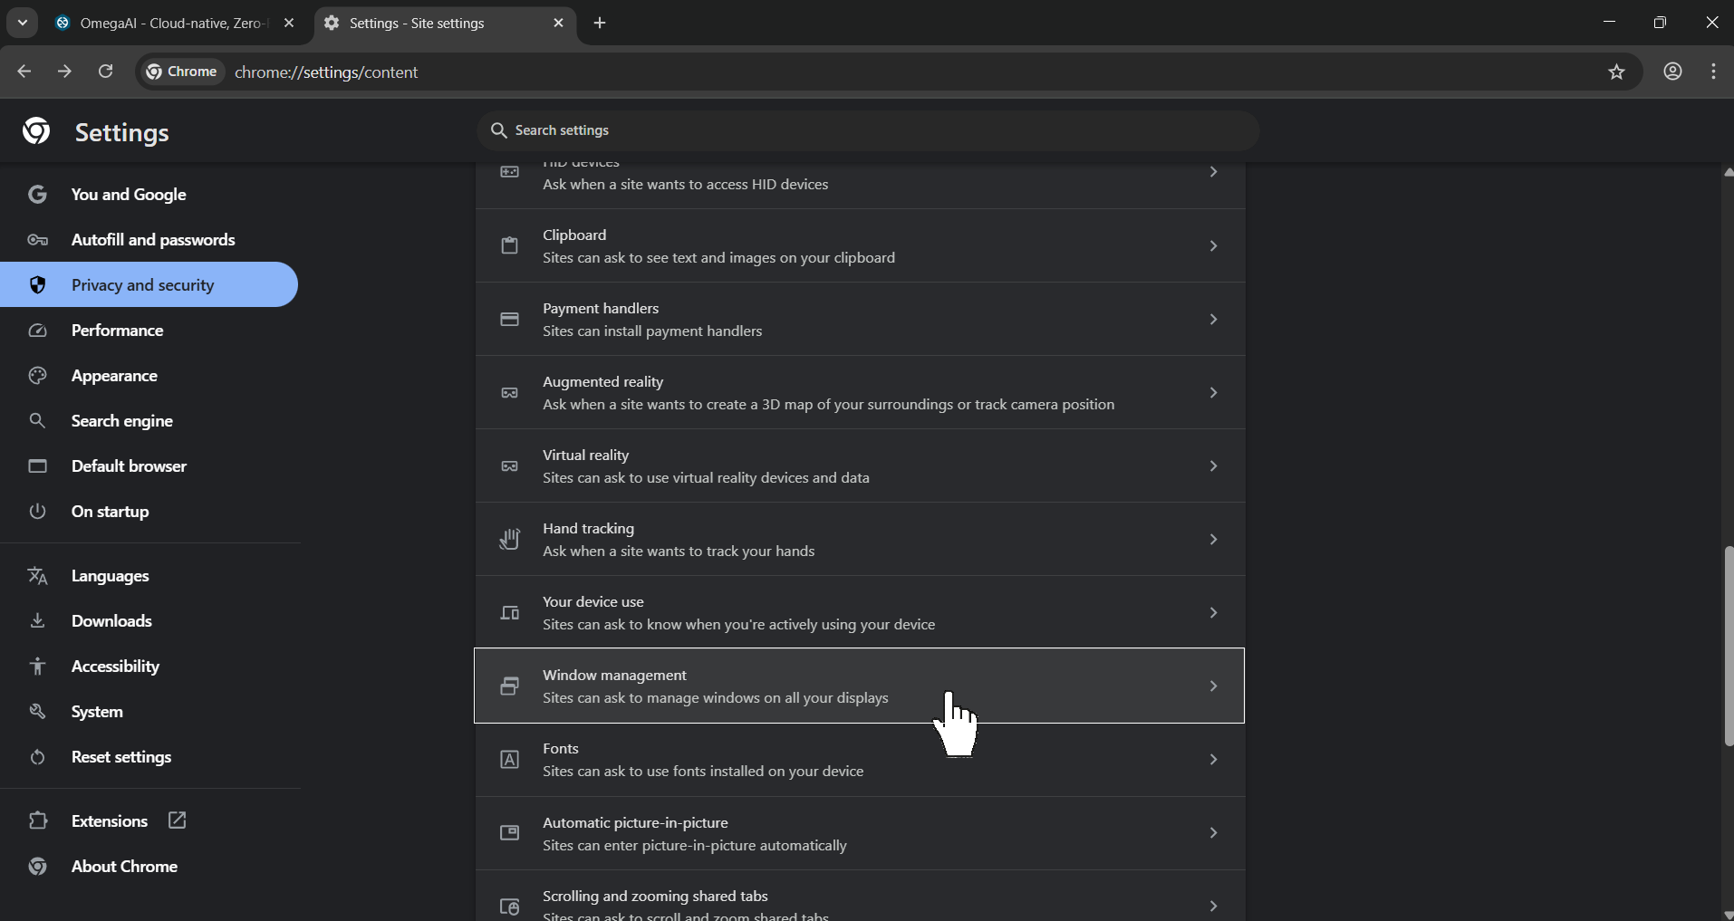This screenshot has height=921, width=1734.
Task: Click the back navigation arrow
Action: coord(24,72)
